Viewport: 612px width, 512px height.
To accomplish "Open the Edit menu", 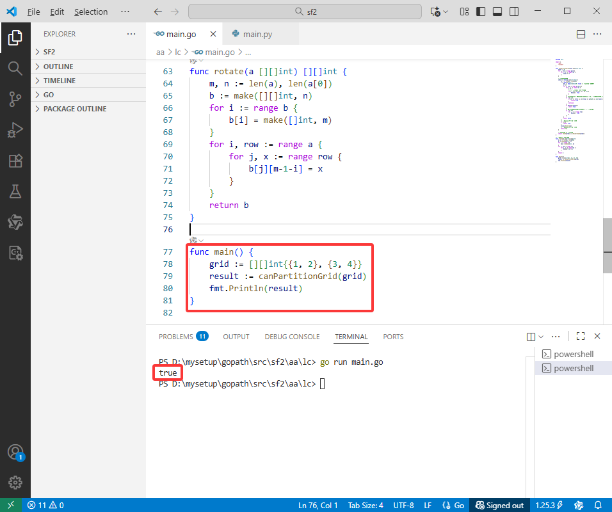I will pyautogui.click(x=57, y=12).
